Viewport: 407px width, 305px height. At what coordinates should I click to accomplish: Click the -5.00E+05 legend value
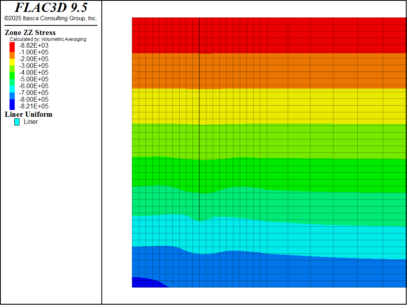point(34,79)
